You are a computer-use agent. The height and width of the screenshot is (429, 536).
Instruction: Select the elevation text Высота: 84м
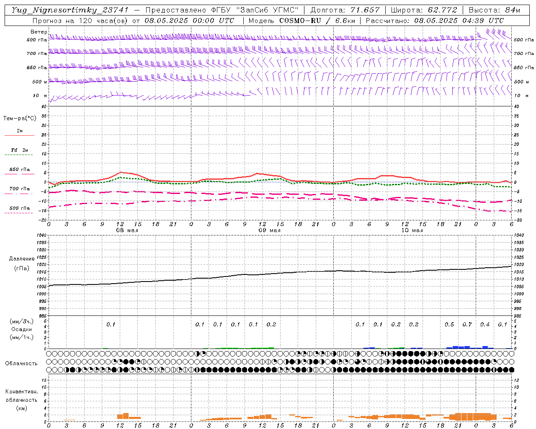coord(495,10)
